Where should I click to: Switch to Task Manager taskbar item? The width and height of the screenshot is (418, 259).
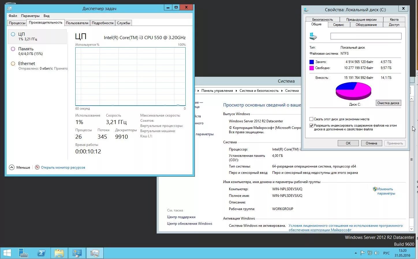pyautogui.click(x=95, y=253)
